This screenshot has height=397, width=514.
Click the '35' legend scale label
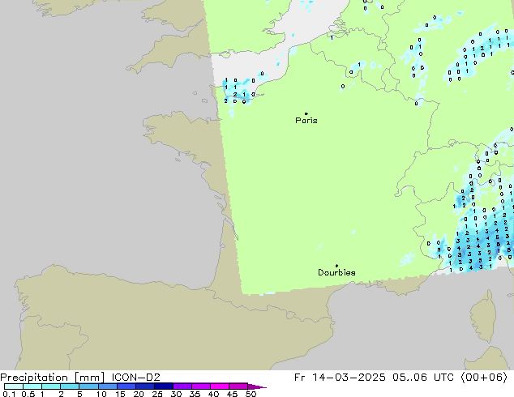click(x=195, y=394)
